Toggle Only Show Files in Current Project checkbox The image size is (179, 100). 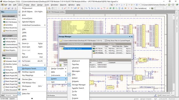106,41
